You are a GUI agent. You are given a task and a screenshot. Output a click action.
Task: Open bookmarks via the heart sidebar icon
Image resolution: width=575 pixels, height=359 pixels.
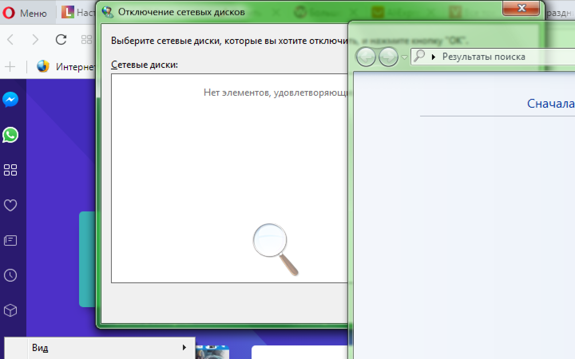(10, 205)
